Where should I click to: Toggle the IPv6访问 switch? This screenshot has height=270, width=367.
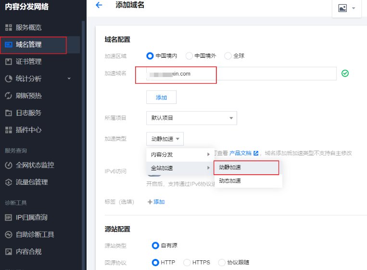click(154, 175)
